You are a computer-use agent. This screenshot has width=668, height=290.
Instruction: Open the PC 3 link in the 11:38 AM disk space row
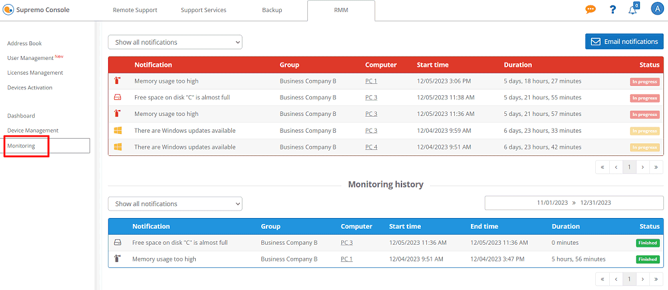[371, 97]
